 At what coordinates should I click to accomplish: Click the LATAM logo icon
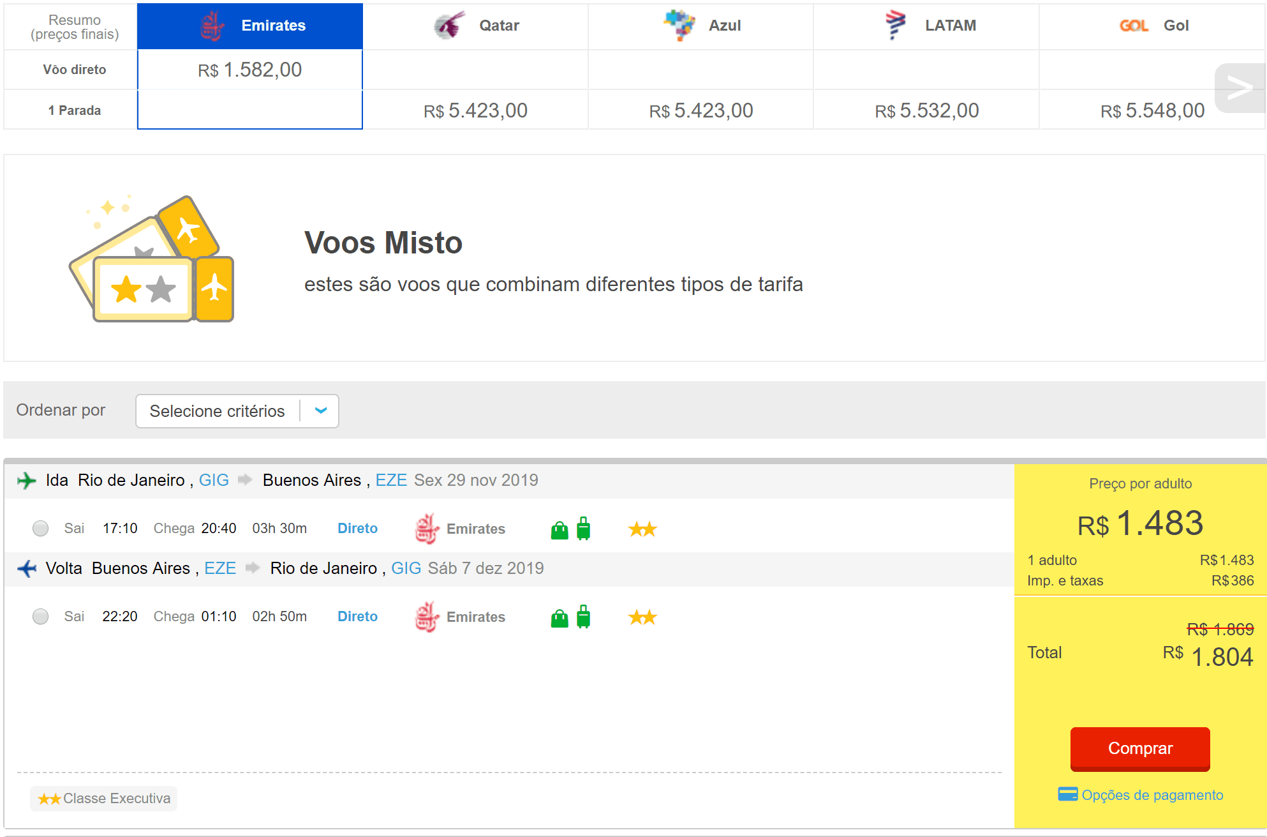(895, 26)
